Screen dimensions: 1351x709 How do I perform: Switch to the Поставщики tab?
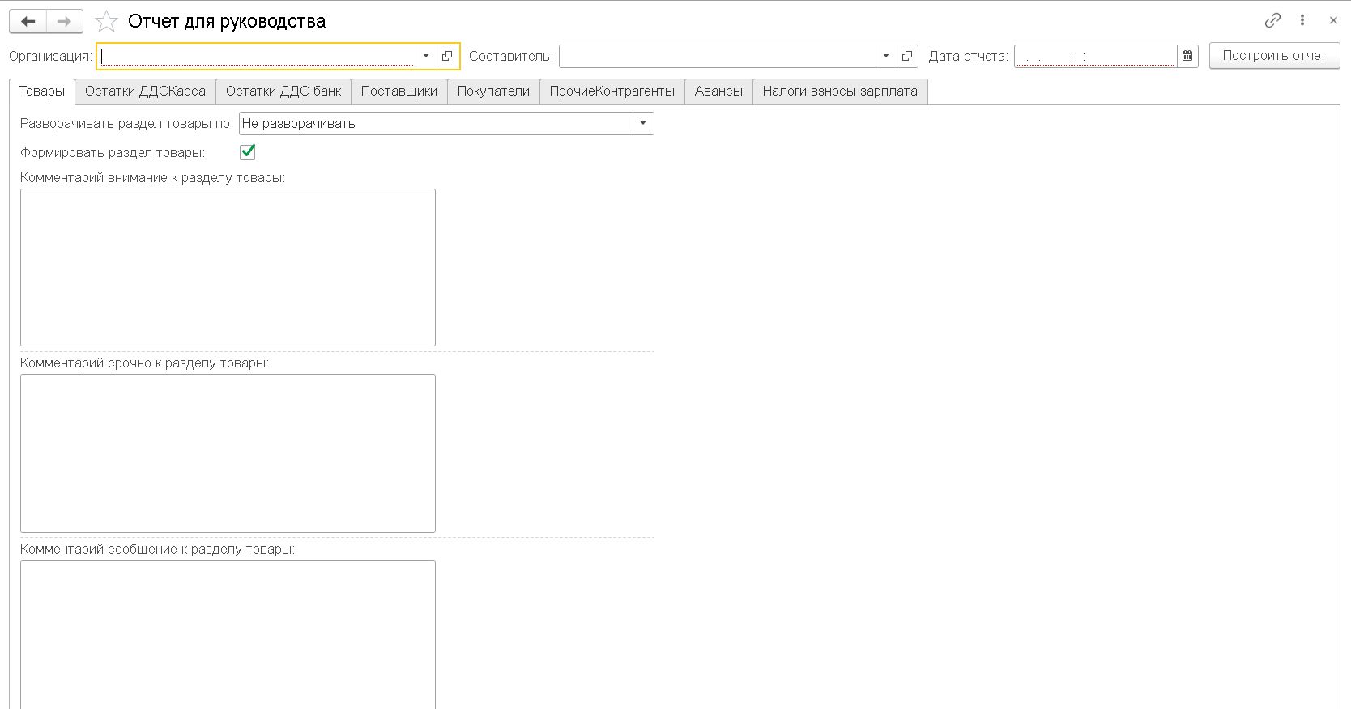point(398,91)
